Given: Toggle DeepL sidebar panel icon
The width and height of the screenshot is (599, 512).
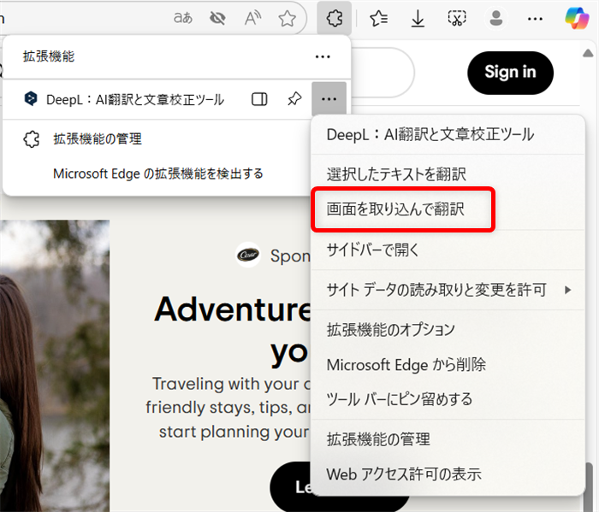Looking at the screenshot, I should tap(259, 99).
